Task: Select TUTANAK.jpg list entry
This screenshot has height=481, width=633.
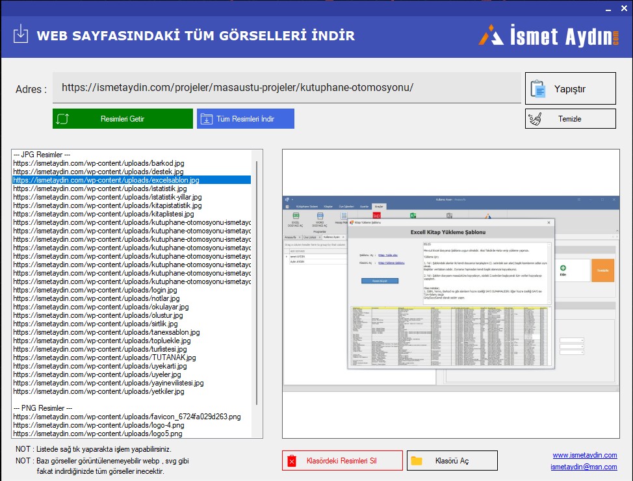Action: click(104, 357)
